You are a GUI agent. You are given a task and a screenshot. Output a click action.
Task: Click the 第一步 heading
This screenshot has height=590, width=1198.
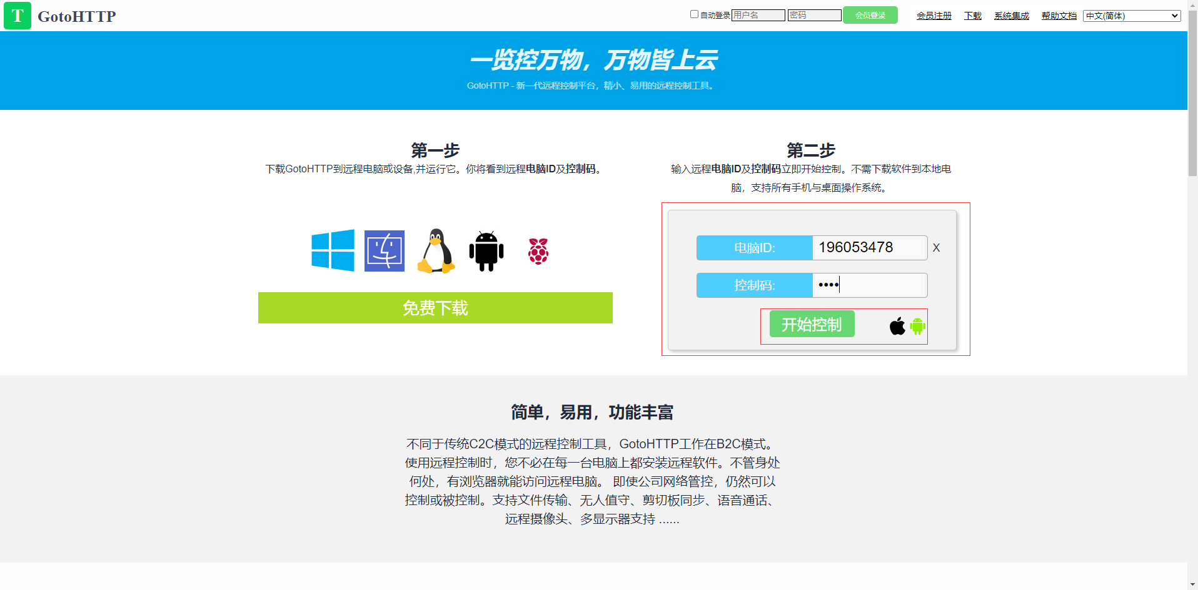(435, 150)
